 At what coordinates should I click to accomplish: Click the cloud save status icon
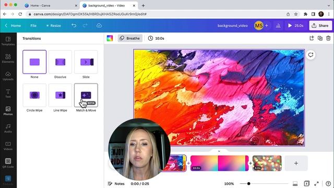99,26
